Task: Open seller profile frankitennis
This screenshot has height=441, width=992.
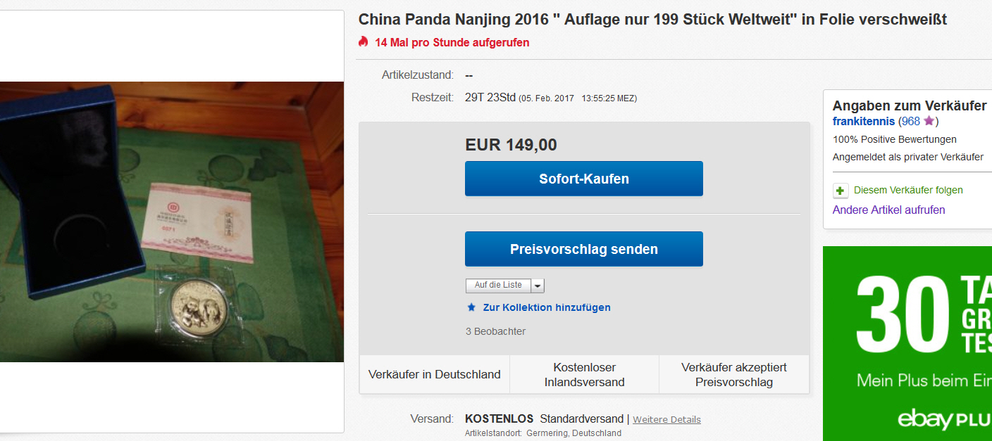Action: 864,122
